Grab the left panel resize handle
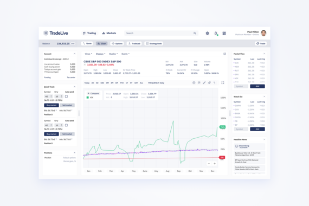The width and height of the screenshot is (309, 206). pos(79,113)
